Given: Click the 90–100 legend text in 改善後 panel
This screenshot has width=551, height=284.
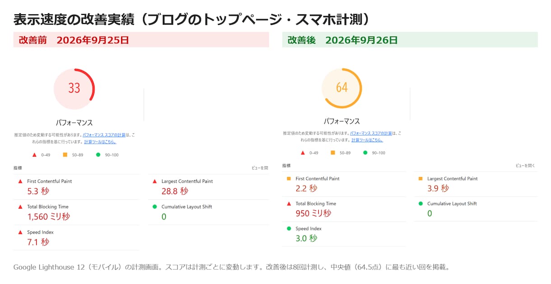Looking at the screenshot, I should click(378, 153).
